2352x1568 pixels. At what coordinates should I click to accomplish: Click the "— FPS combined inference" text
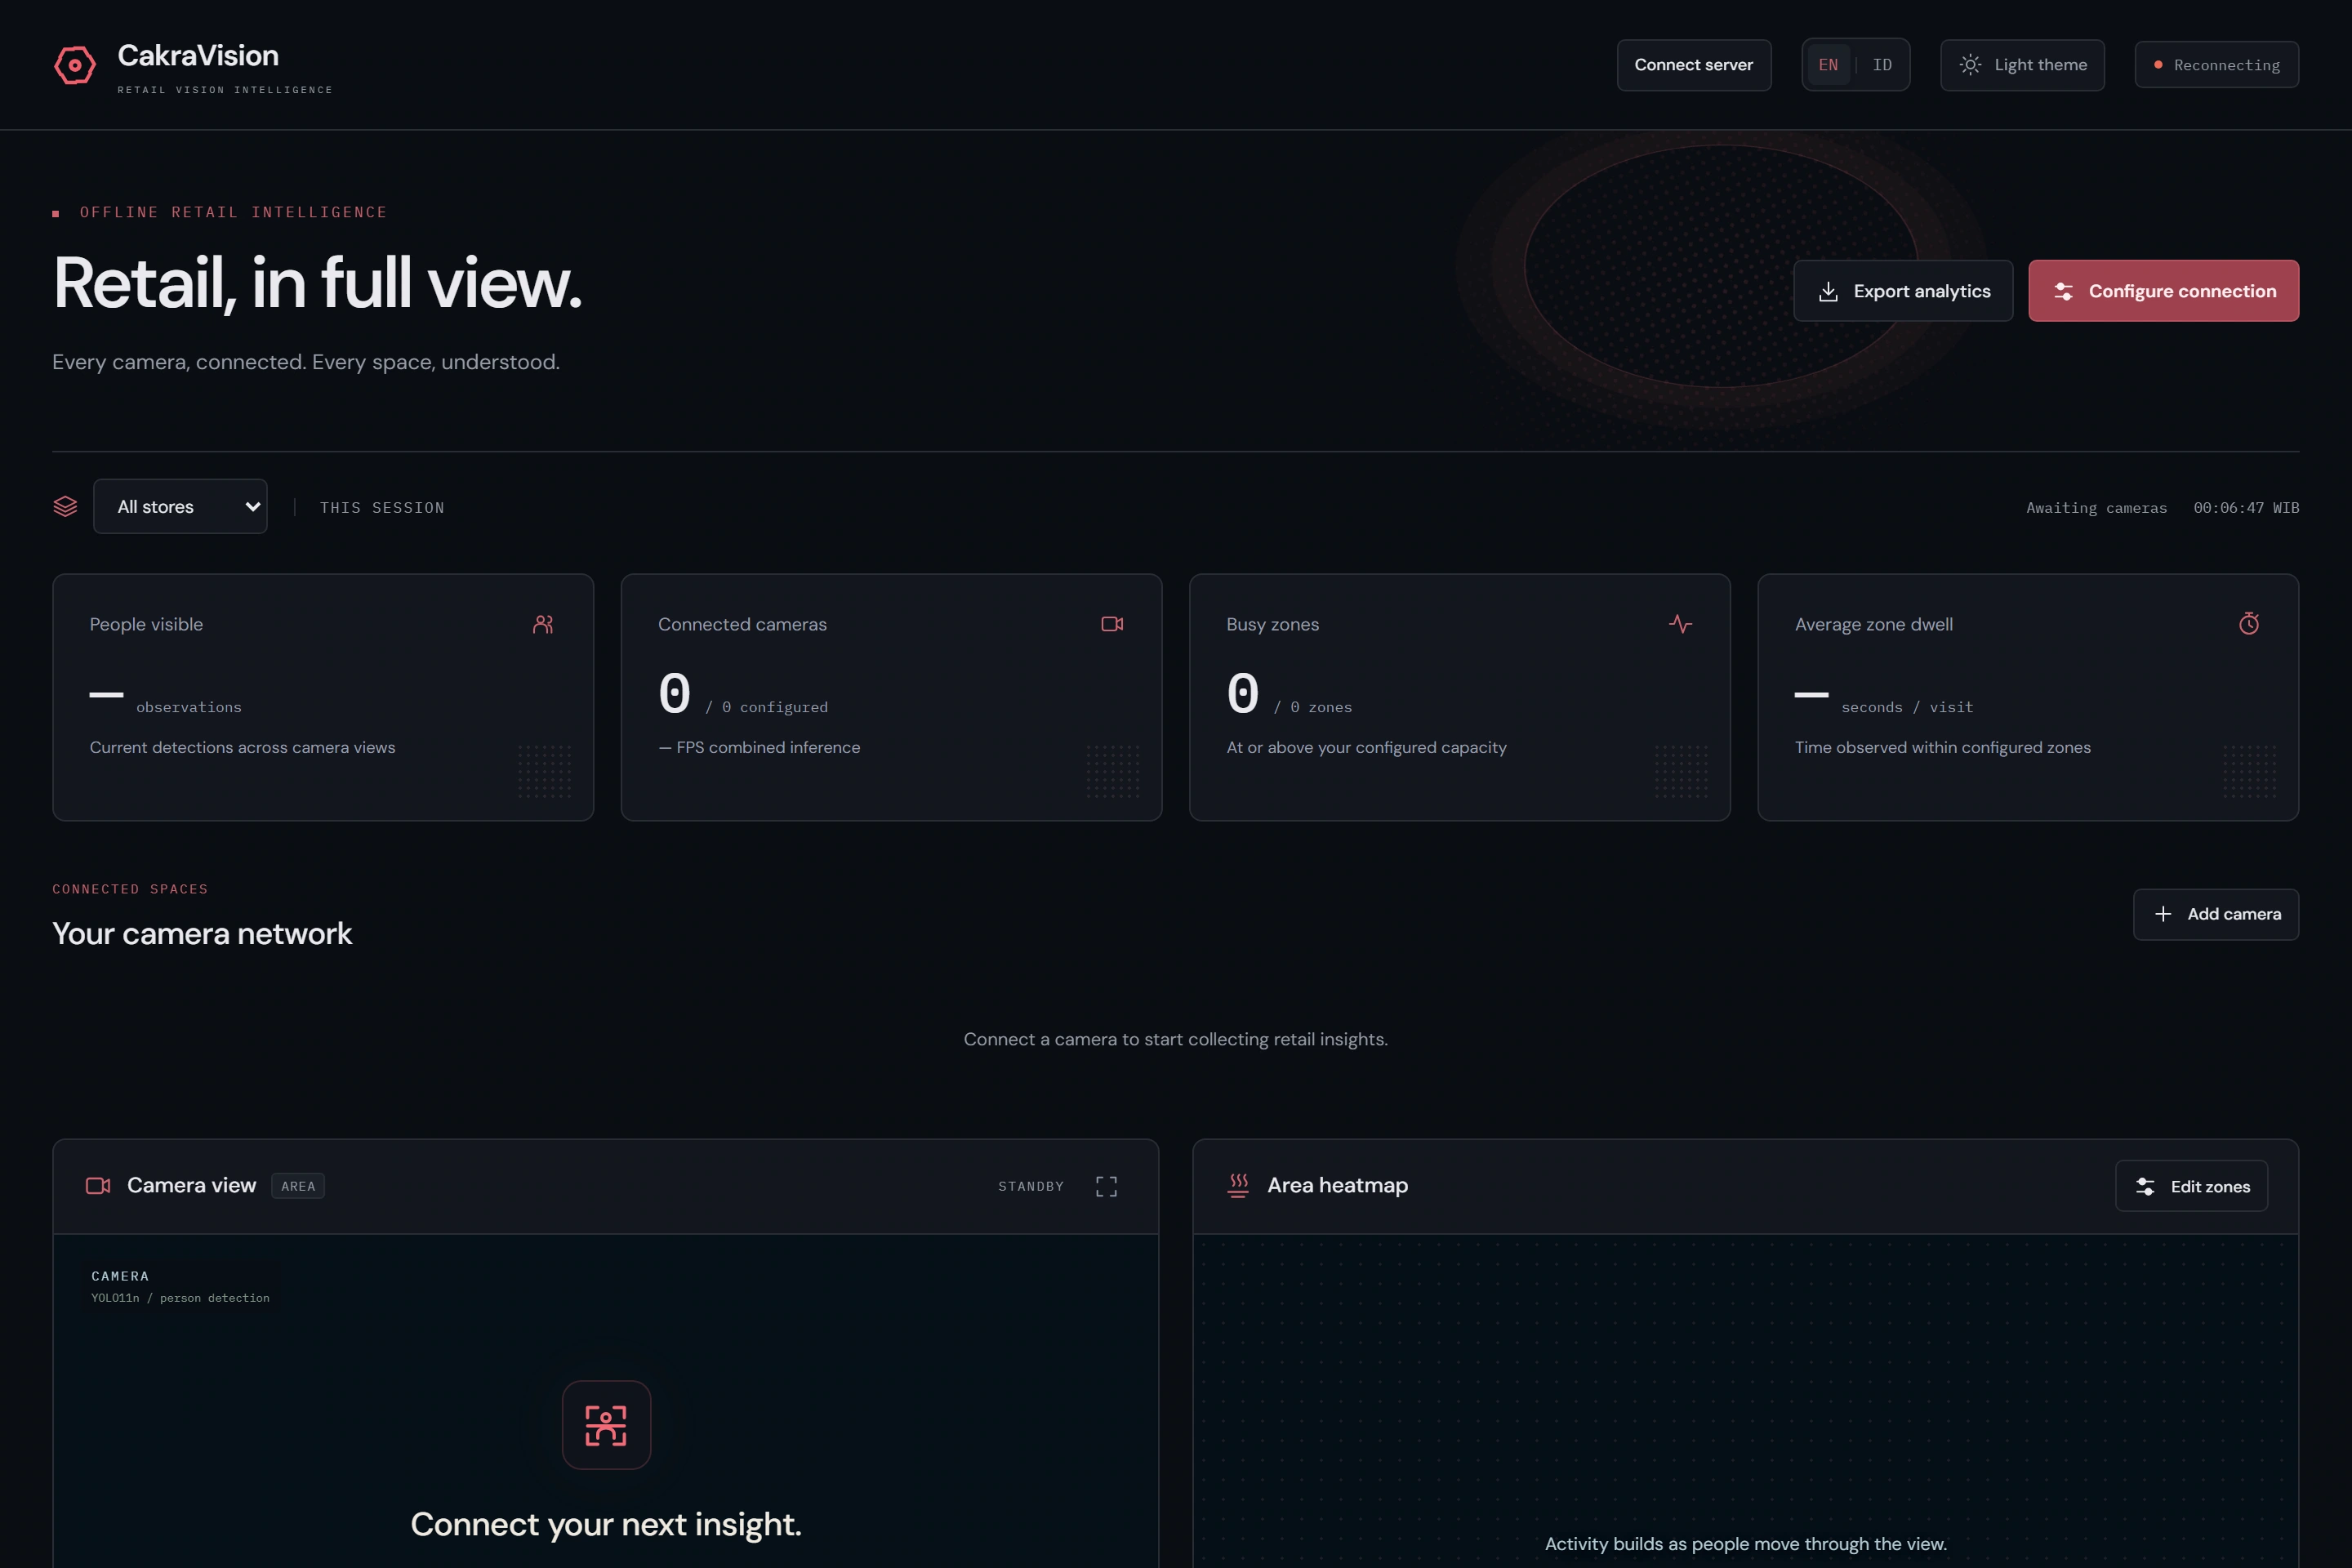759,748
